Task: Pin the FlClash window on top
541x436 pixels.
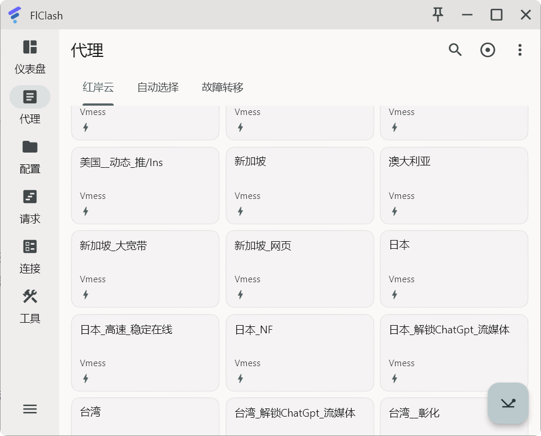Action: [x=438, y=14]
